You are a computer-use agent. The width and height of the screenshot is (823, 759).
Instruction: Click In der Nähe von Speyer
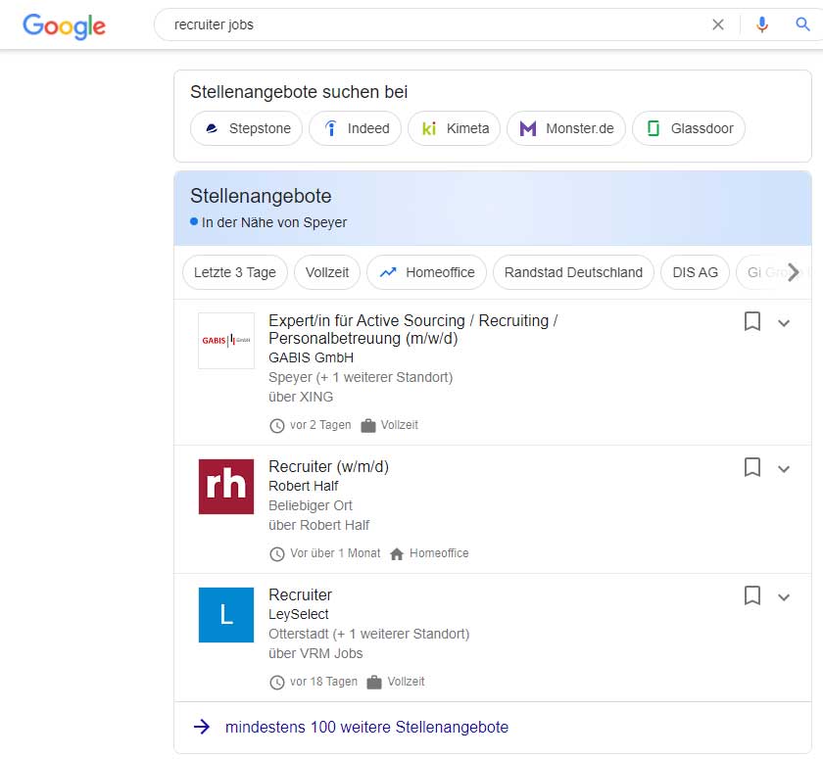click(x=274, y=222)
